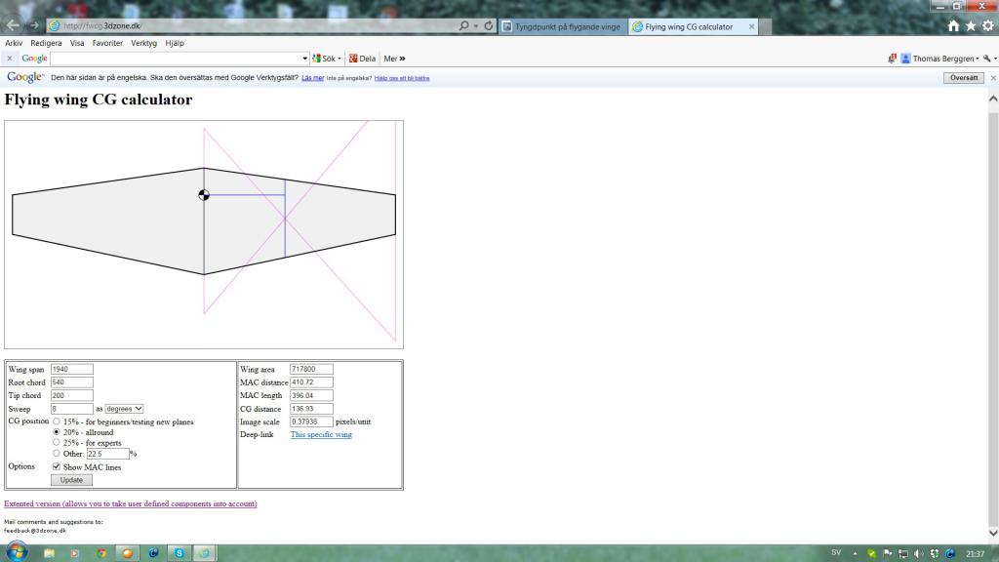Click the page Refresh icon in address bar

coord(488,26)
